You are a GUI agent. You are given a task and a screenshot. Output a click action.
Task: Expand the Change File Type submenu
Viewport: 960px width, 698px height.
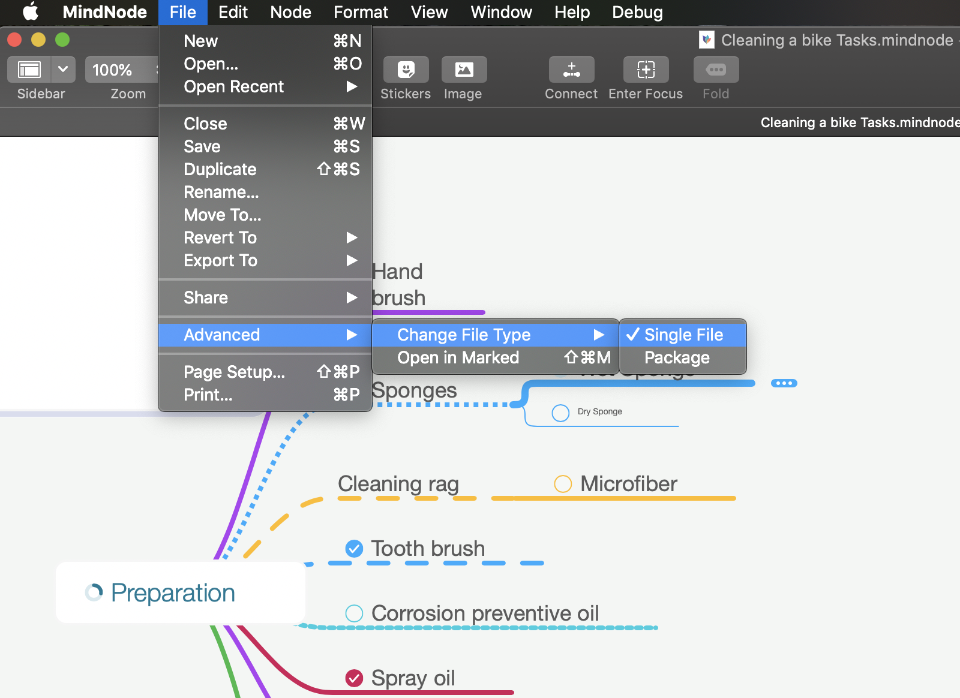495,335
